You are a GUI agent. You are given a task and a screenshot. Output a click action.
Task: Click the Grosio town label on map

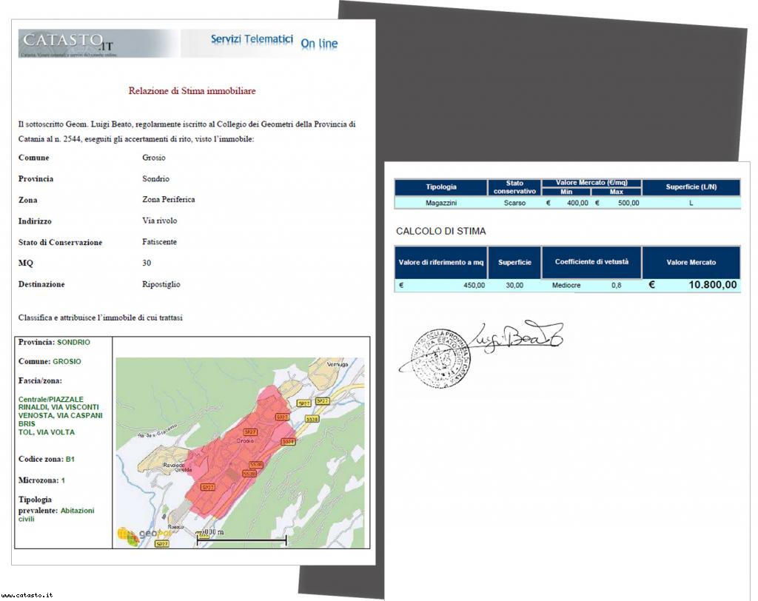click(245, 440)
